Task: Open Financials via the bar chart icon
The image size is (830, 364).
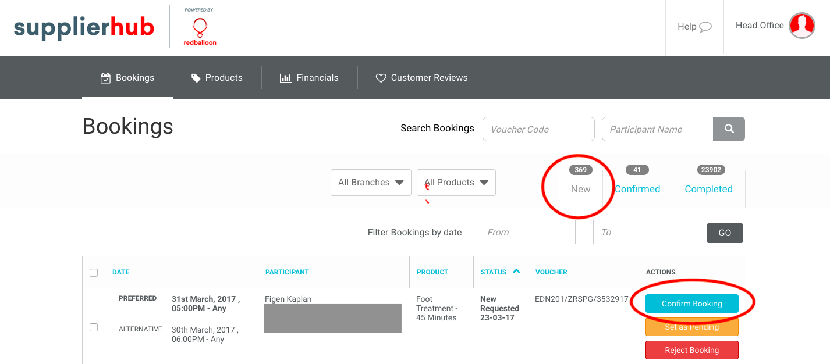Action: (286, 77)
